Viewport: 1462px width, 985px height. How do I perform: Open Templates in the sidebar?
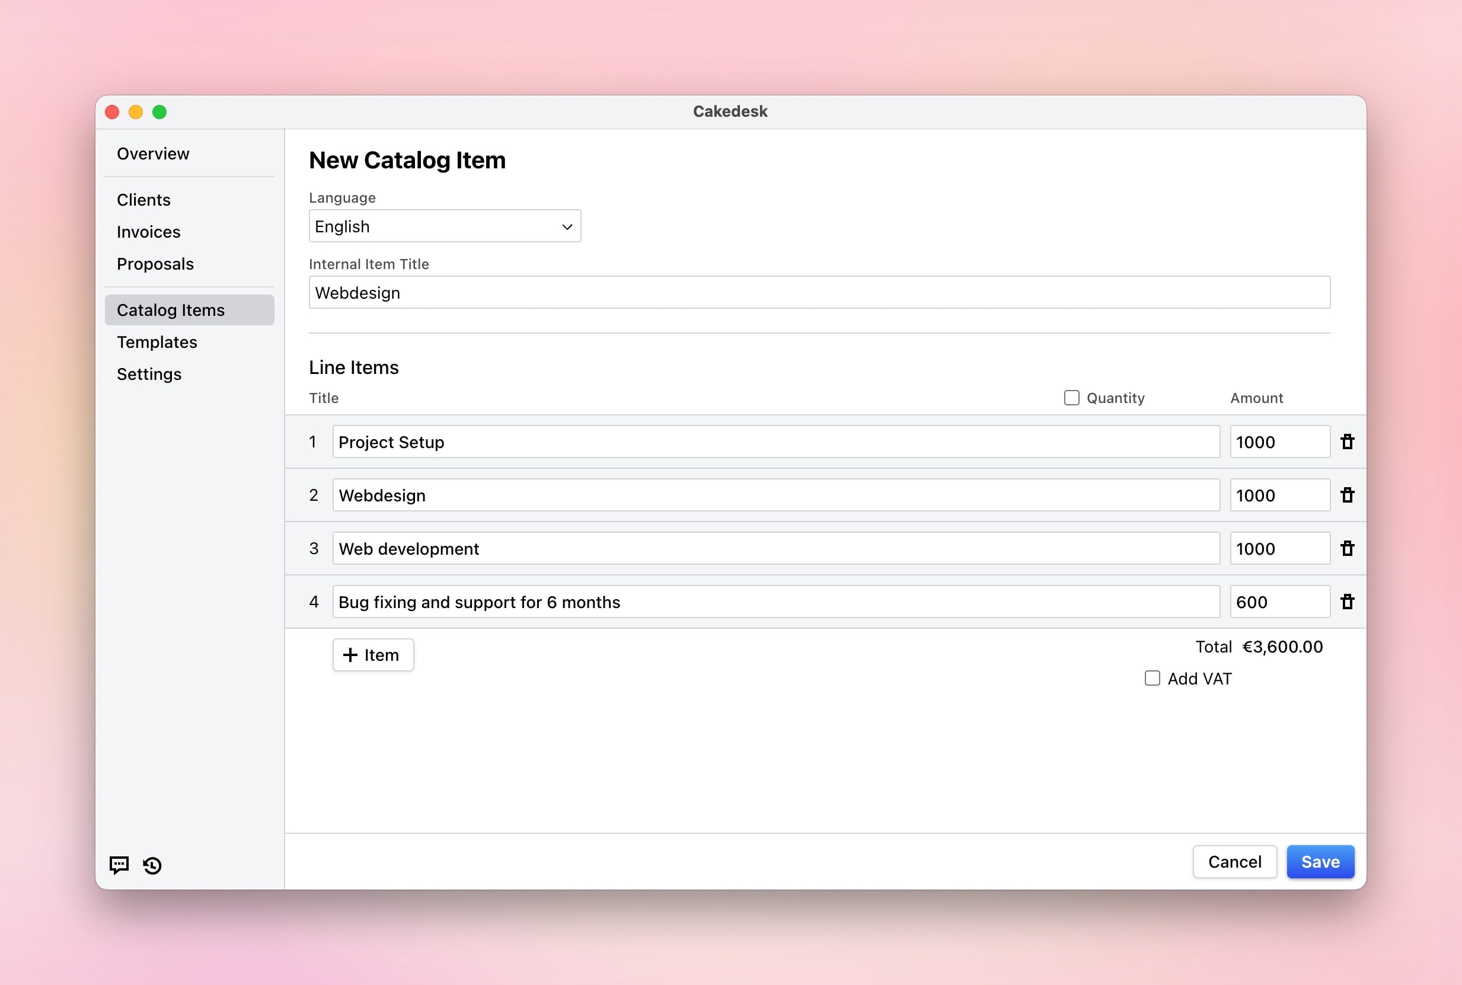(x=157, y=342)
